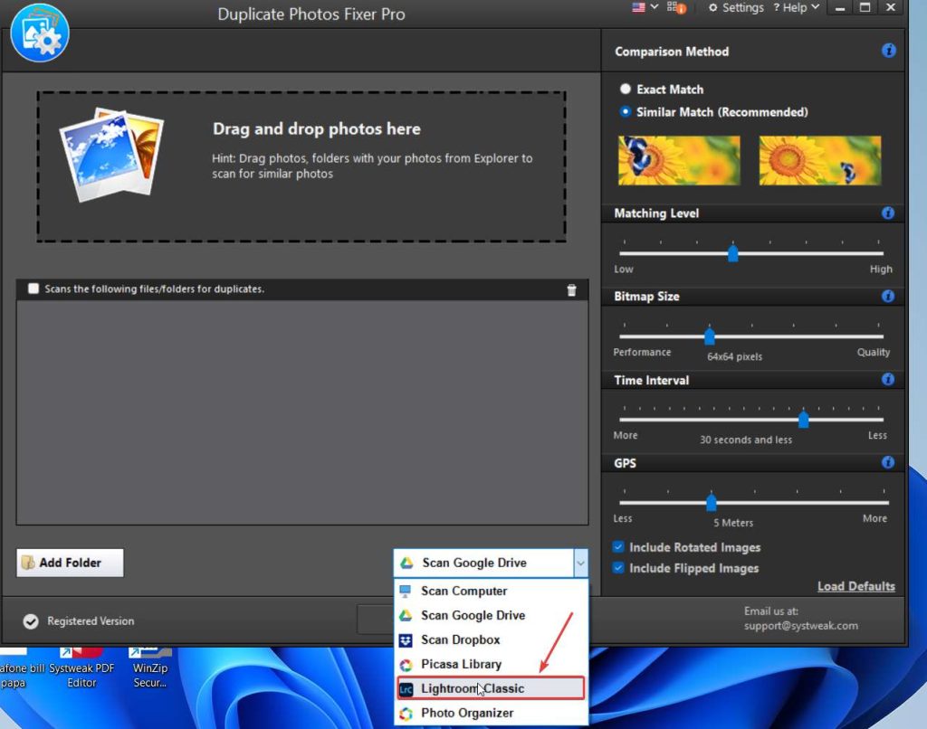Select the Exact Match radio button
The image size is (927, 729).
pos(625,90)
